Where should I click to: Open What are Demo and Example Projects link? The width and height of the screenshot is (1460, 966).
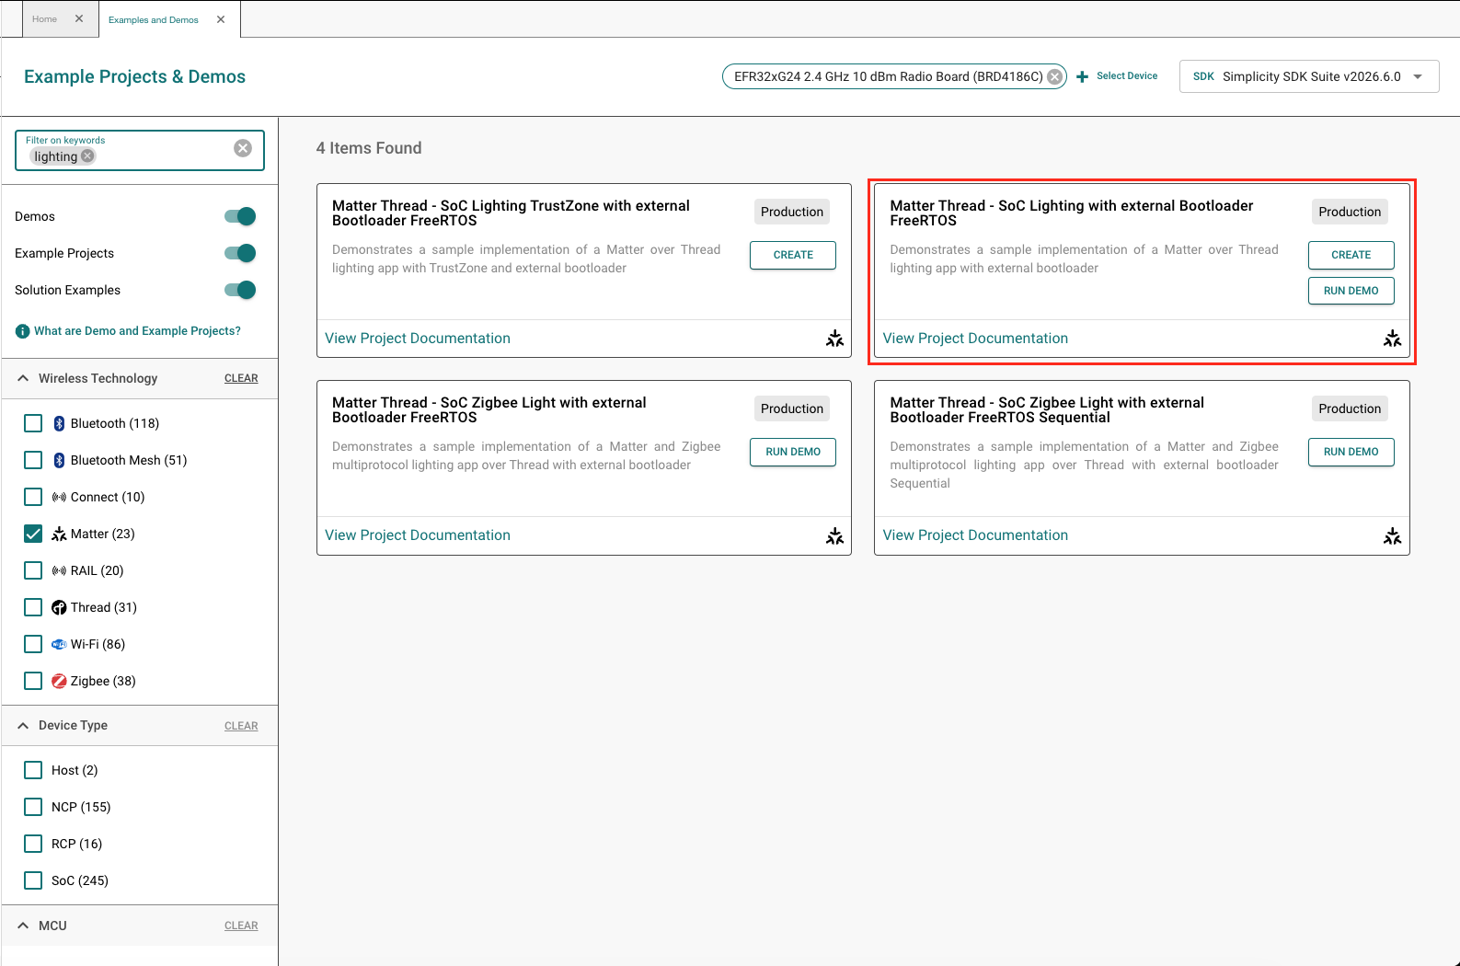pos(137,331)
